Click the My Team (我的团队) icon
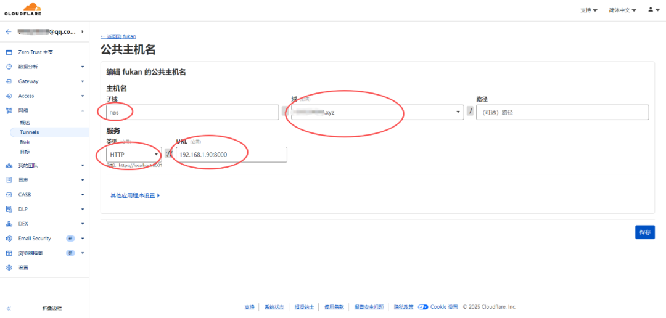Screen dimensions: 666x318 pyautogui.click(x=9, y=166)
